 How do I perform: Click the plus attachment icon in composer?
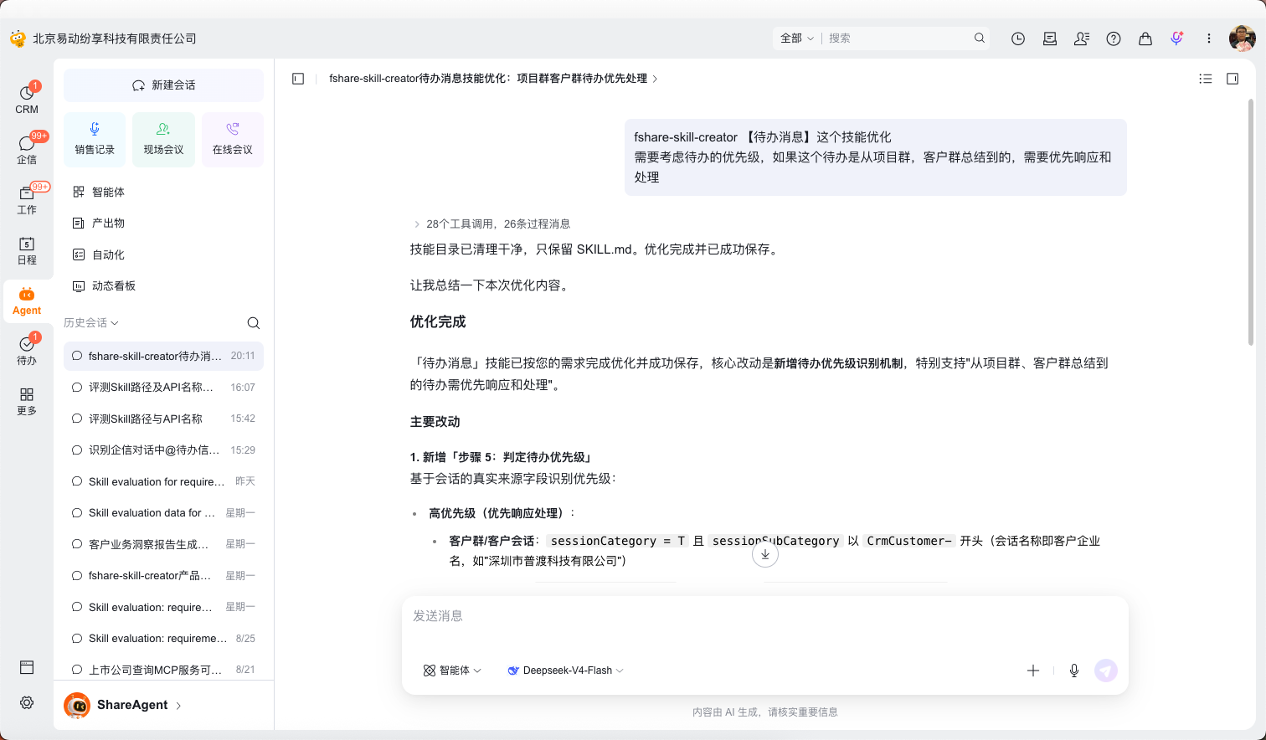[1033, 671]
